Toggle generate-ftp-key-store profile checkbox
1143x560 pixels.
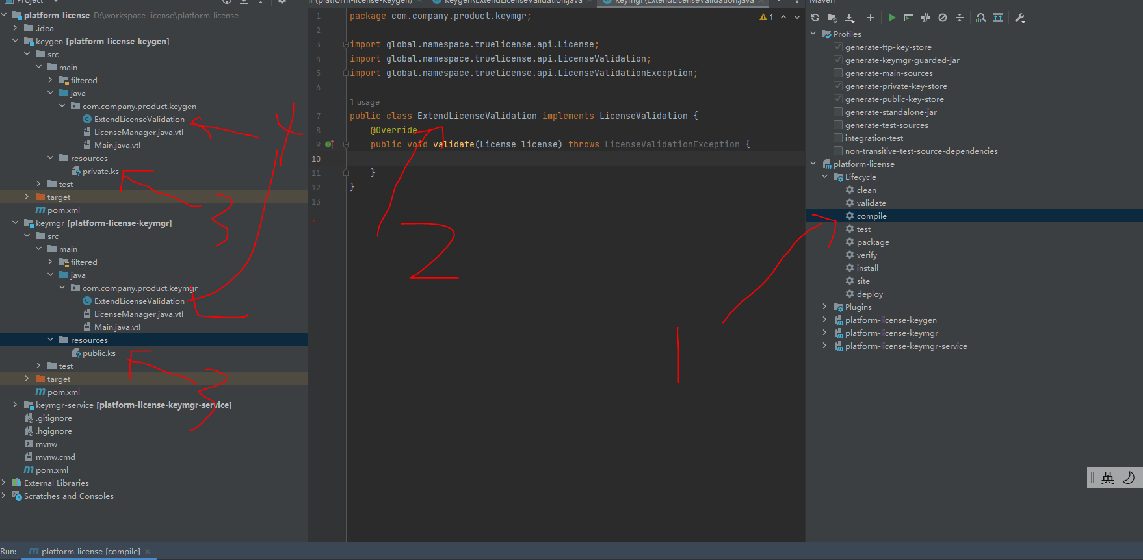click(x=838, y=47)
